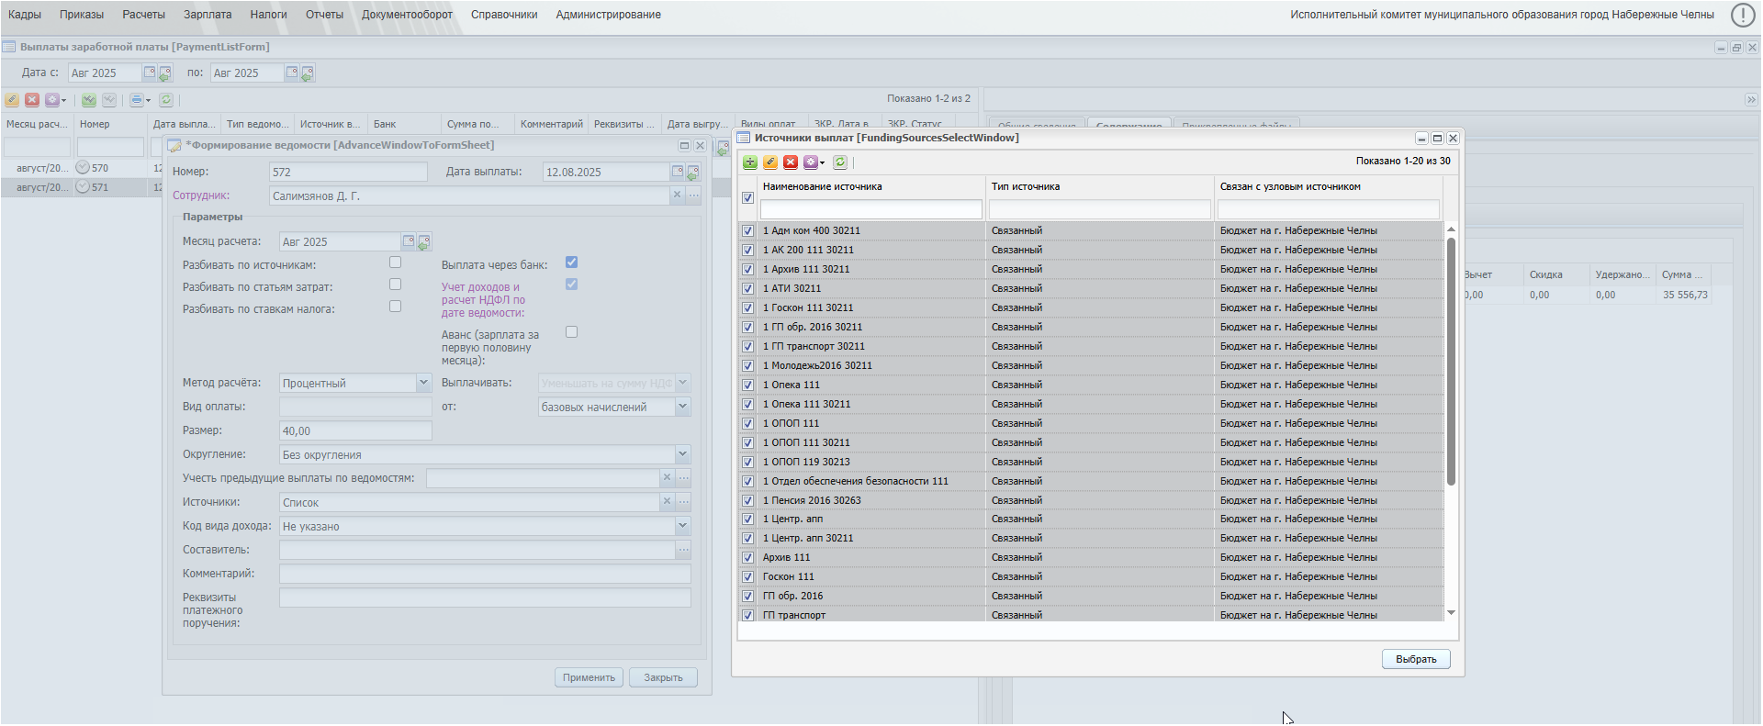Toggle select-all checkbox in sources header
Screen dimensions: 1763x726
(747, 197)
